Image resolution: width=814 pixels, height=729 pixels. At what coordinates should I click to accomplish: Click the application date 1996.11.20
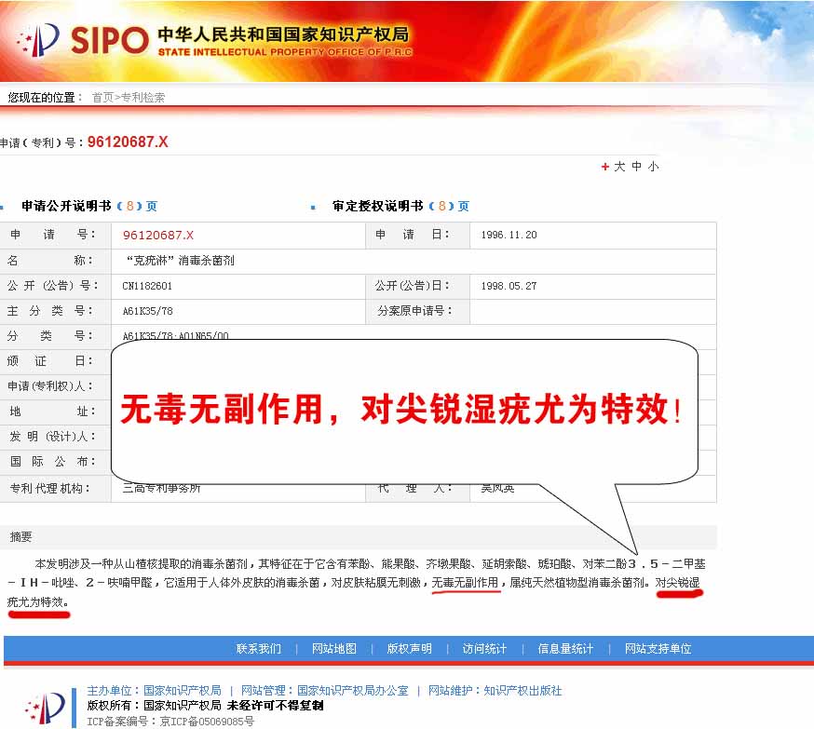coord(509,235)
